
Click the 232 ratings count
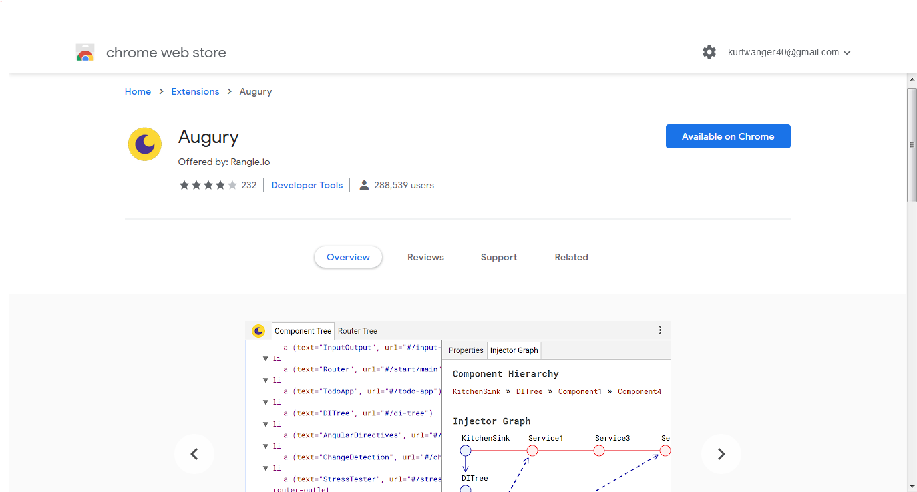click(x=249, y=185)
